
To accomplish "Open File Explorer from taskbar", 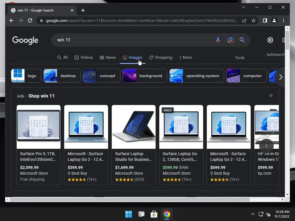I will (x=141, y=214).
